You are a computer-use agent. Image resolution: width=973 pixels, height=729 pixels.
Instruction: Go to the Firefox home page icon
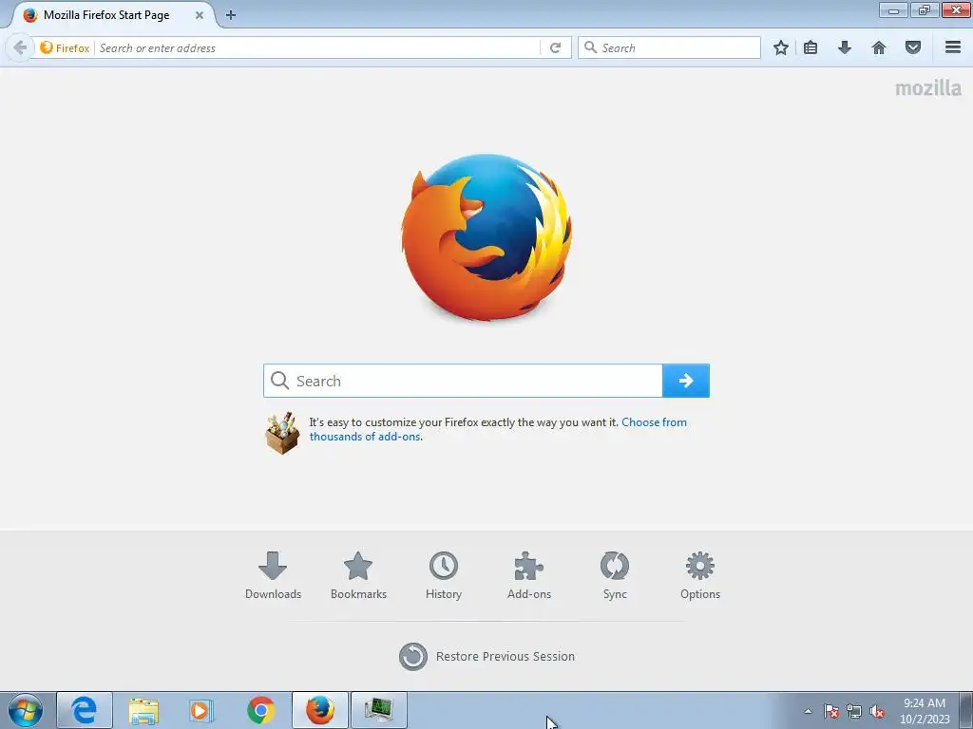coord(879,47)
